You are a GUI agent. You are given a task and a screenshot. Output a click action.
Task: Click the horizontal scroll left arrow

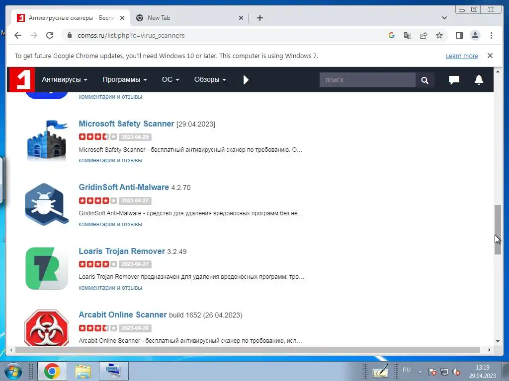tap(11, 350)
